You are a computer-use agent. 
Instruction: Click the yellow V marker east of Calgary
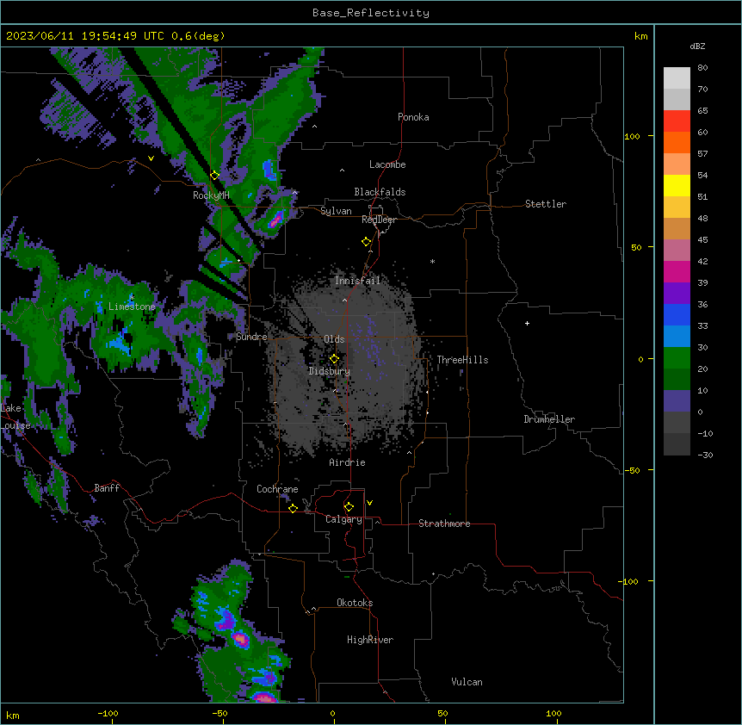(x=369, y=503)
